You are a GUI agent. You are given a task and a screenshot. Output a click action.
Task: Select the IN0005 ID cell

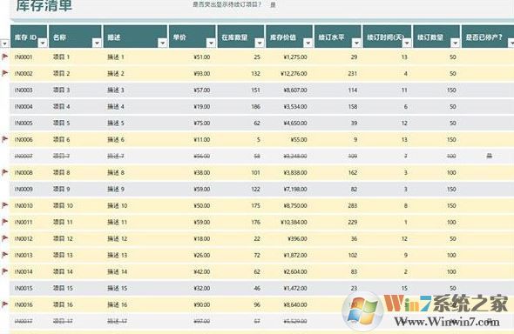(x=24, y=123)
